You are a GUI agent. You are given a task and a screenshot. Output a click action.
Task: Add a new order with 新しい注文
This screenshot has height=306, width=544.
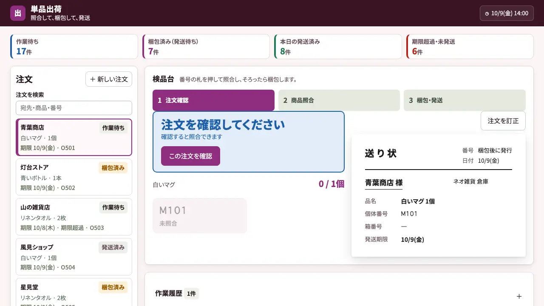[109, 79]
